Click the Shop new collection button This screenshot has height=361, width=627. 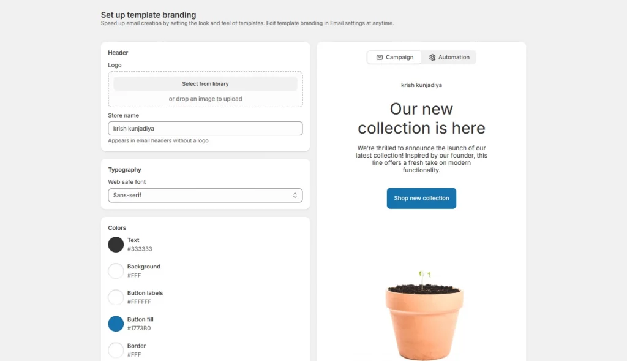pos(421,198)
